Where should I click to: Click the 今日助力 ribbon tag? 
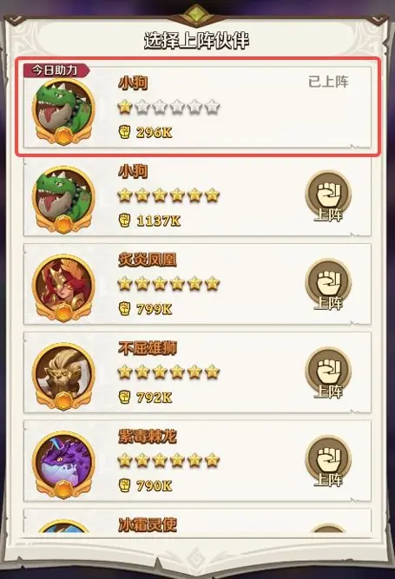(x=56, y=70)
